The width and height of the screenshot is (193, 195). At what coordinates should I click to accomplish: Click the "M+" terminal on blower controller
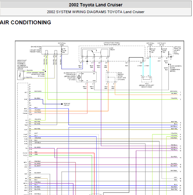click(x=83, y=74)
